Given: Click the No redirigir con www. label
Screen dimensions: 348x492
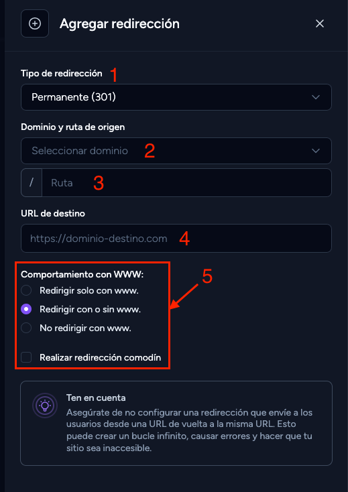Looking at the screenshot, I should point(85,328).
